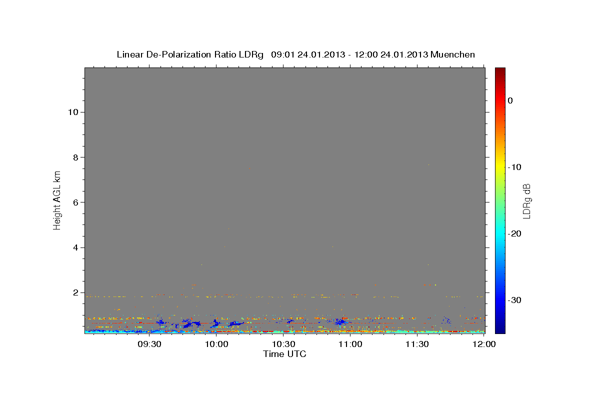Click the colorbar value label -20

click(515, 233)
